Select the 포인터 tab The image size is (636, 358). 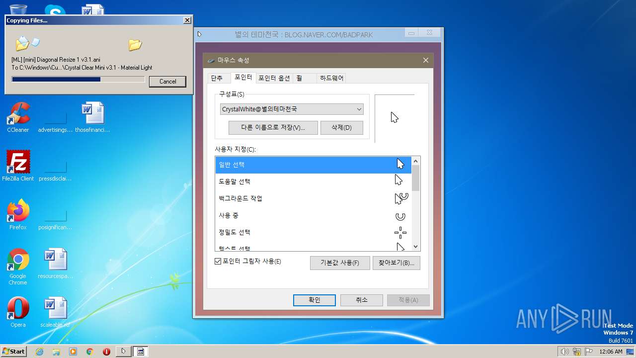point(243,78)
